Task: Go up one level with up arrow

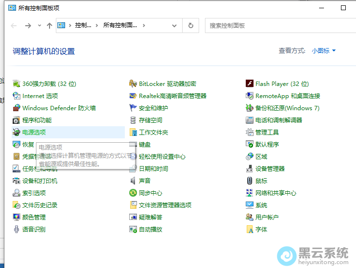Action: (x=49, y=26)
